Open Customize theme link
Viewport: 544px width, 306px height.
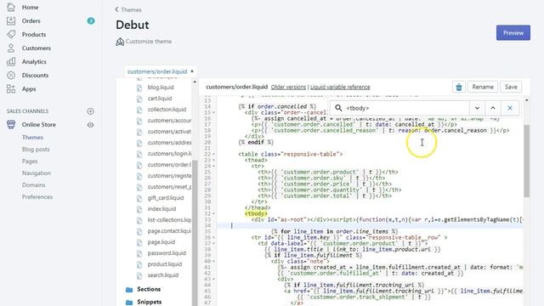(x=149, y=42)
